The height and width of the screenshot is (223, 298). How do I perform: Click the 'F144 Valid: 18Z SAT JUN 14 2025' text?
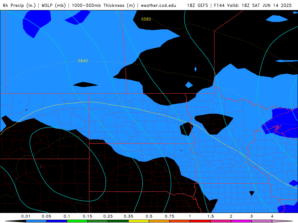coord(253,5)
